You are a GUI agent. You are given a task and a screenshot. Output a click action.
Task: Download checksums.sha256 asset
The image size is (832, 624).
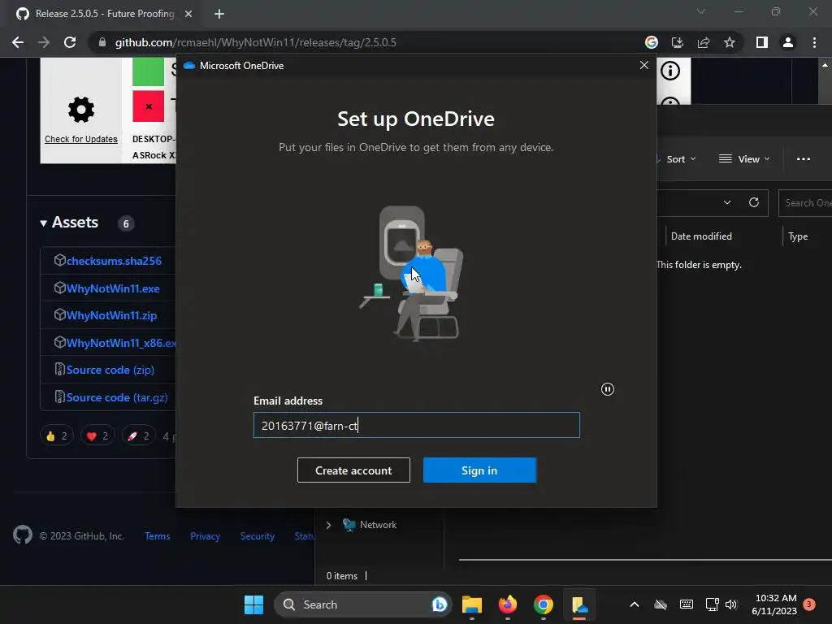point(114,261)
